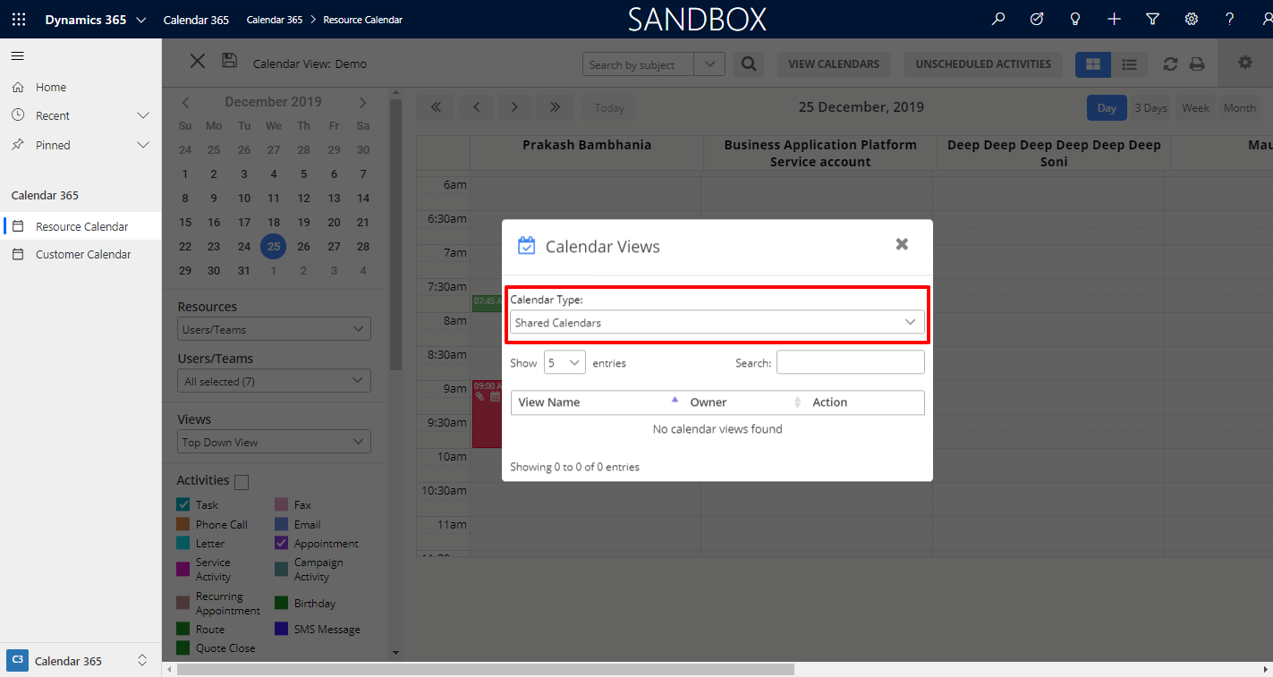Screen dimensions: 1273x677
Task: Toggle the Activities select-all checkbox
Action: 240,481
